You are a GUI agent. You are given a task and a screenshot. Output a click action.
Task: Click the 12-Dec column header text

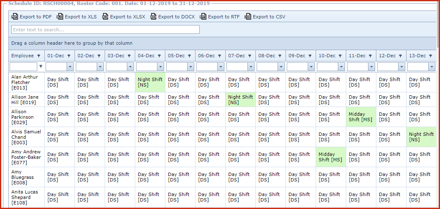click(x=387, y=56)
